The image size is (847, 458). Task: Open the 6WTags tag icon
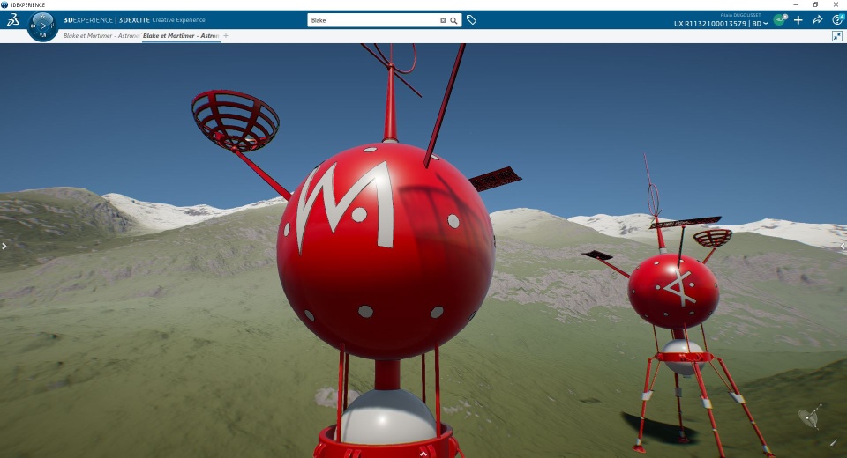tap(471, 20)
